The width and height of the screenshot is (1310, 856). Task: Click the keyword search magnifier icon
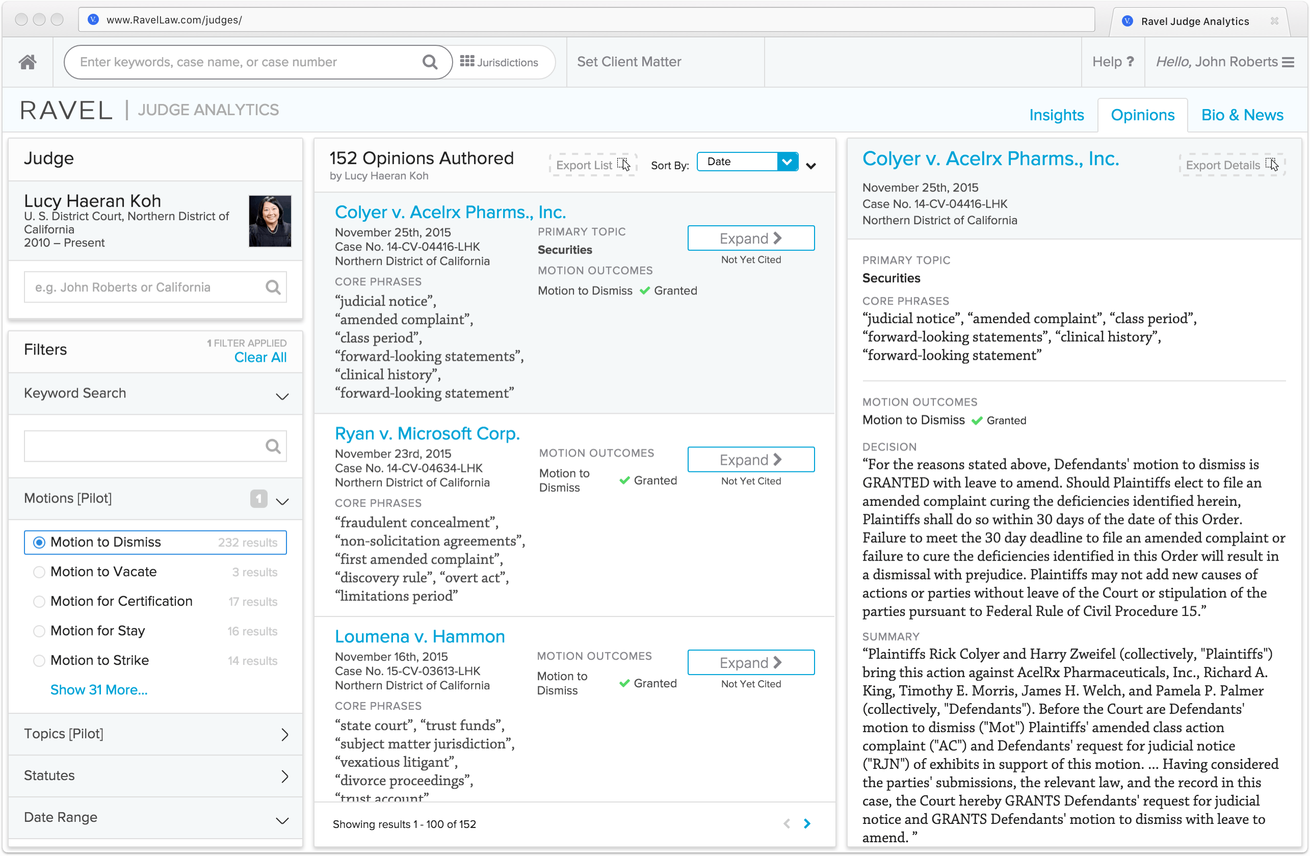pos(273,446)
